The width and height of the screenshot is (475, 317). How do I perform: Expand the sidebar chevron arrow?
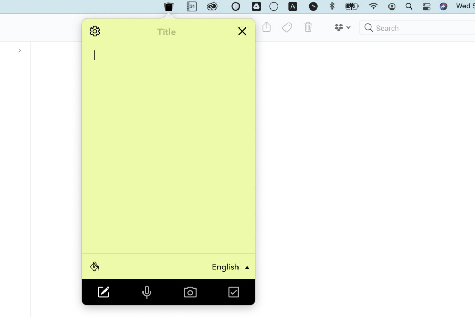[20, 50]
